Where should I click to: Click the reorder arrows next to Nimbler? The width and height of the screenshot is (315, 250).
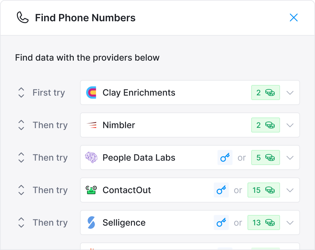(21, 125)
